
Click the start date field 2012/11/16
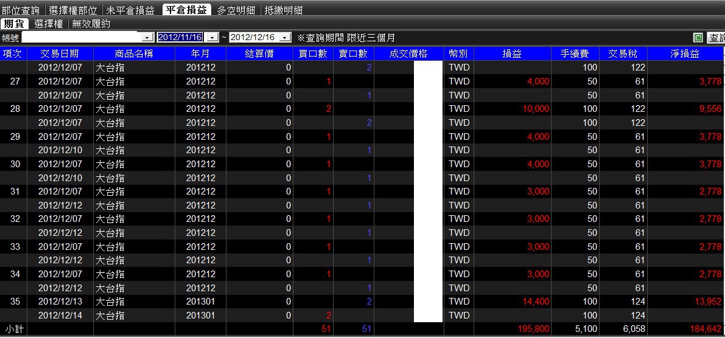[x=180, y=38]
